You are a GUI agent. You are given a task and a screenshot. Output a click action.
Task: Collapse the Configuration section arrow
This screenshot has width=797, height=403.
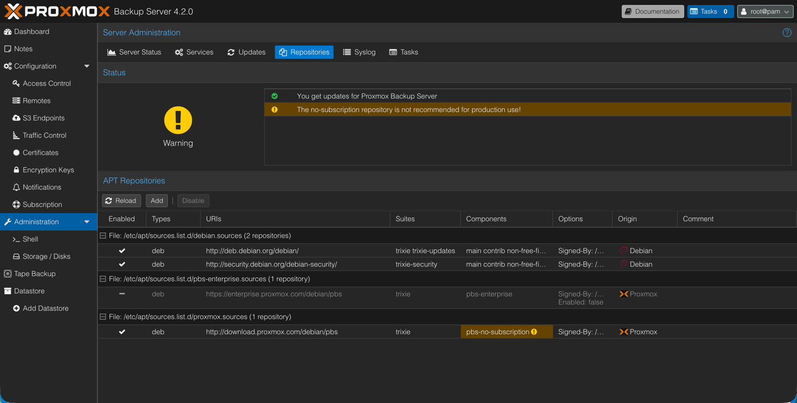coord(87,66)
